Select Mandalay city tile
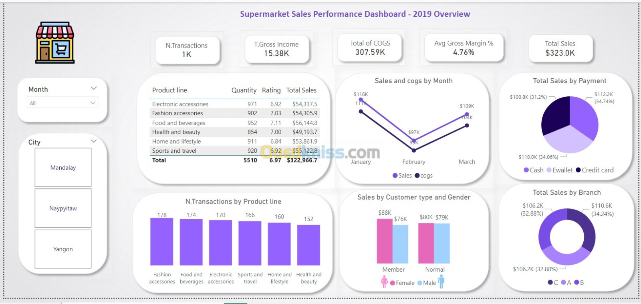The image size is (641, 304). pos(63,168)
